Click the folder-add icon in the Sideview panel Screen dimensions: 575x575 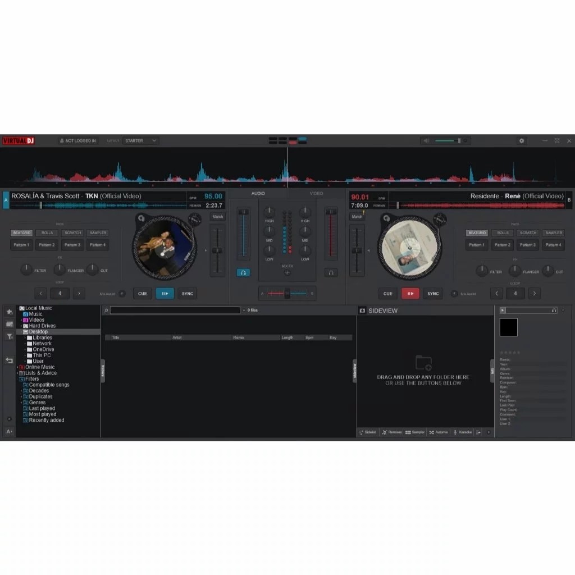423,363
